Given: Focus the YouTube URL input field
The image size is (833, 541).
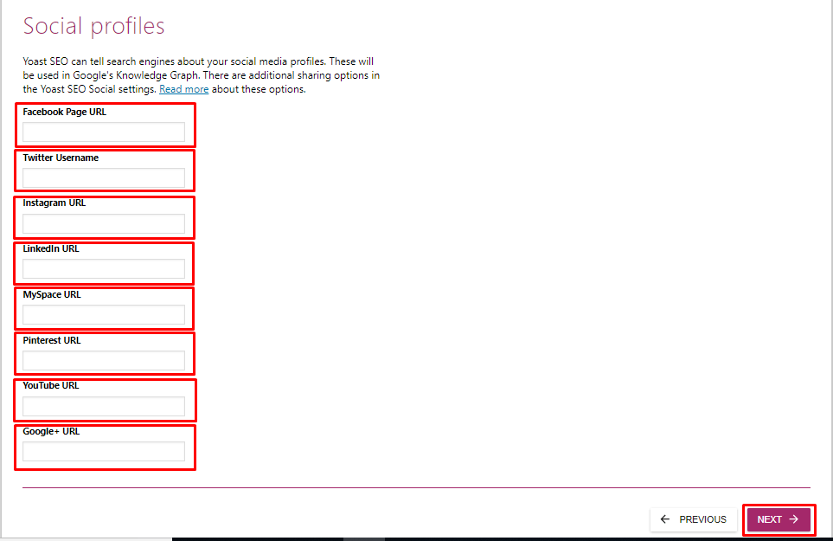Looking at the screenshot, I should click(x=104, y=406).
